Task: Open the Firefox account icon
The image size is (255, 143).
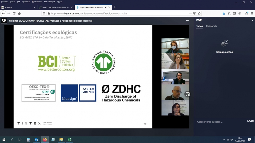Action: pyautogui.click(x=240, y=13)
